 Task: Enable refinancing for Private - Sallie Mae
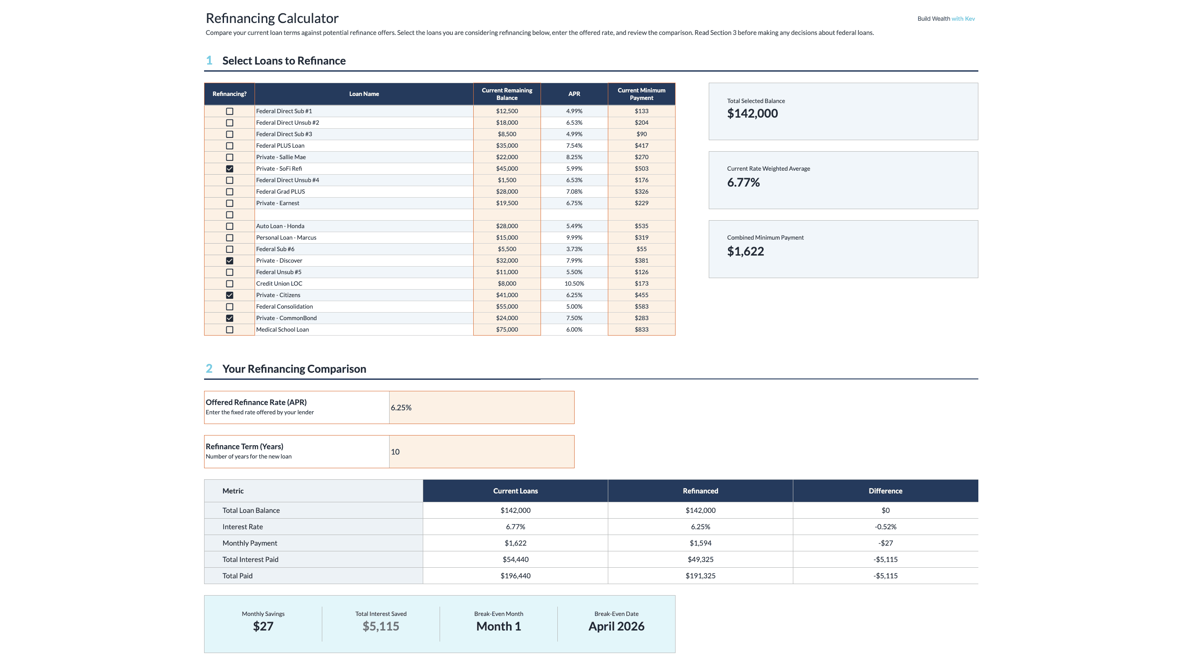click(229, 157)
